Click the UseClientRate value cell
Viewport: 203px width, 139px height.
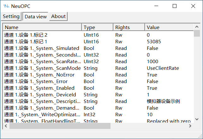click(163, 68)
